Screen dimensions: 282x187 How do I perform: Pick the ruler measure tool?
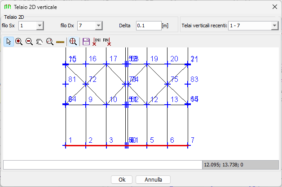pos(60,42)
